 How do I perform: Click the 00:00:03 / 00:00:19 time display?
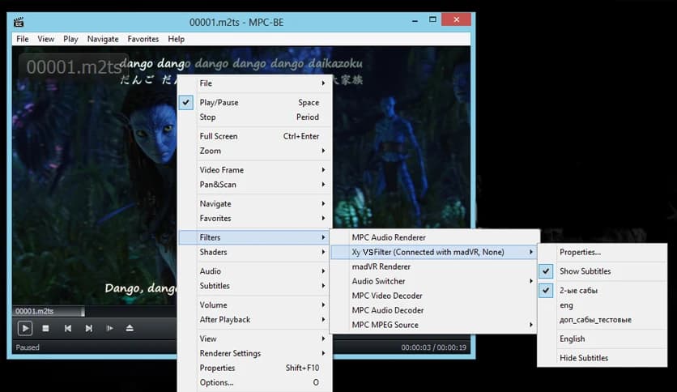433,347
